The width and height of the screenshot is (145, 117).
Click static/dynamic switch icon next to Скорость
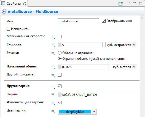coord(53,45)
